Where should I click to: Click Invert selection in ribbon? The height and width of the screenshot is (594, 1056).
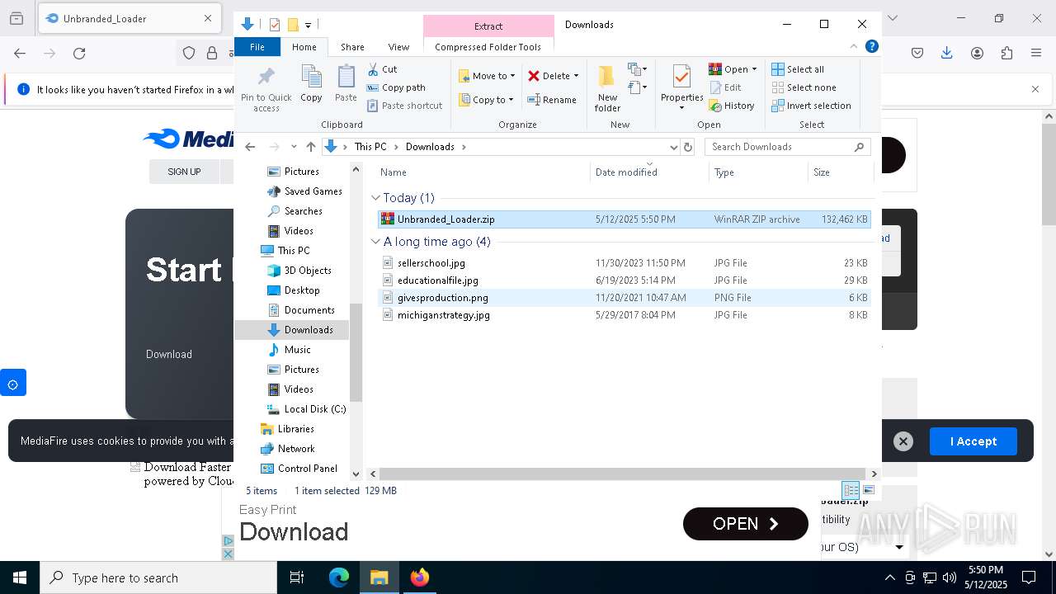click(811, 106)
